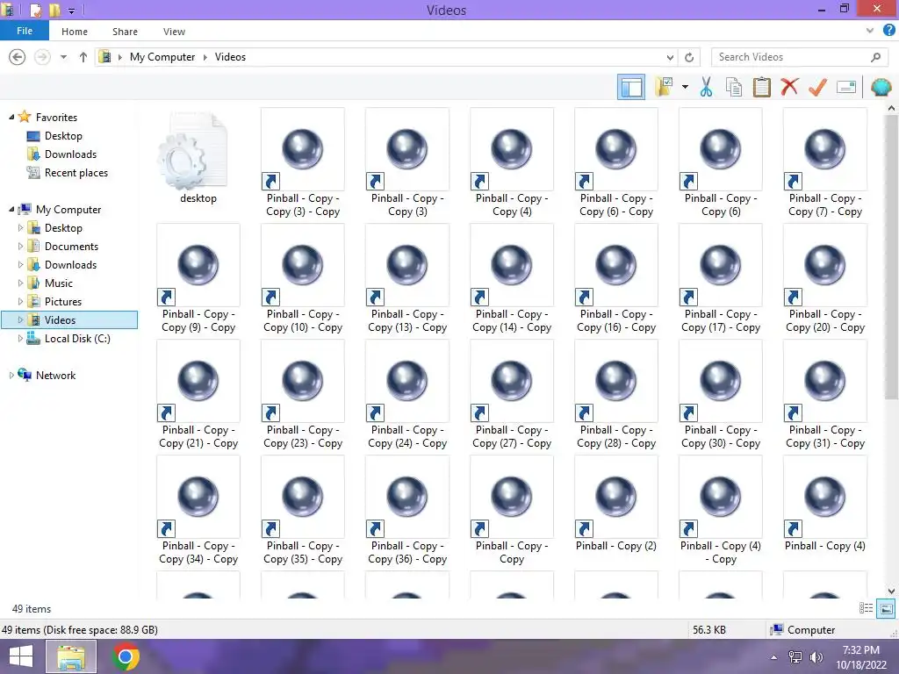The width and height of the screenshot is (899, 674).
Task: Switch to Details view in the status bar
Action: [866, 608]
